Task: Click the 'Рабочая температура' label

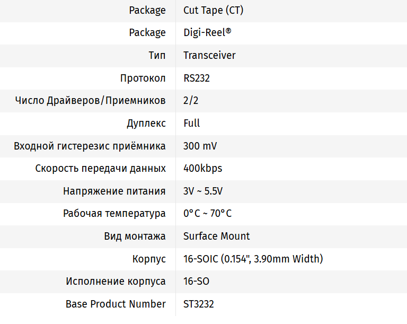Action: click(114, 214)
